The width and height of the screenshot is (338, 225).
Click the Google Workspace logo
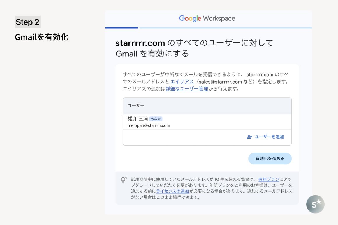[x=207, y=19]
